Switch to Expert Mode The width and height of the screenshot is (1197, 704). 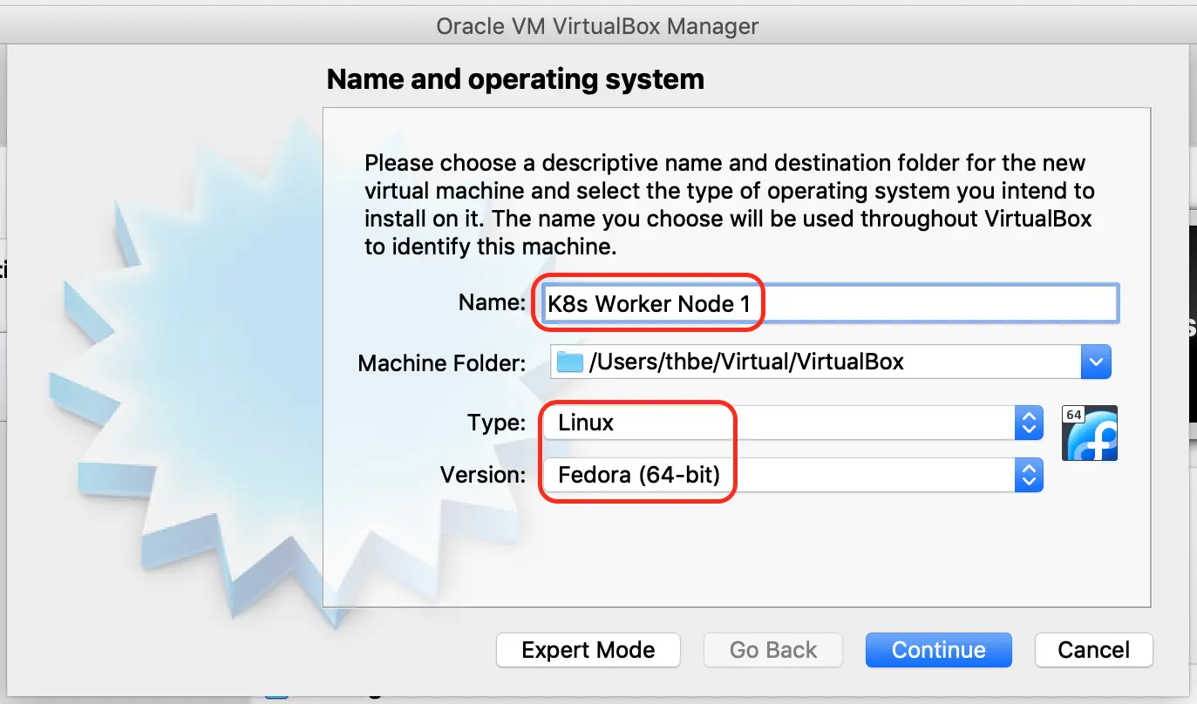[x=588, y=649]
